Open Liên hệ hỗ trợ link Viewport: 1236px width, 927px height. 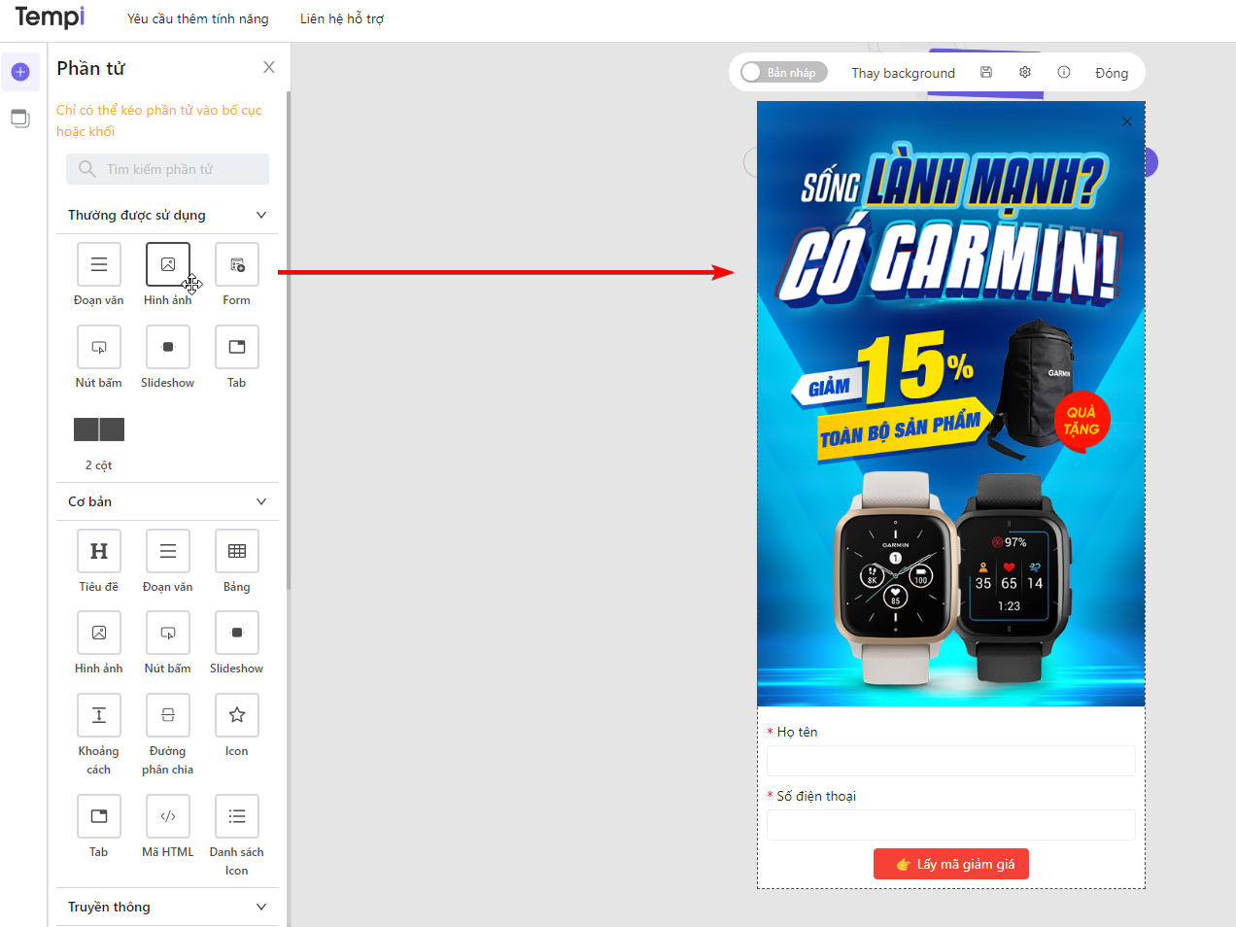(342, 18)
